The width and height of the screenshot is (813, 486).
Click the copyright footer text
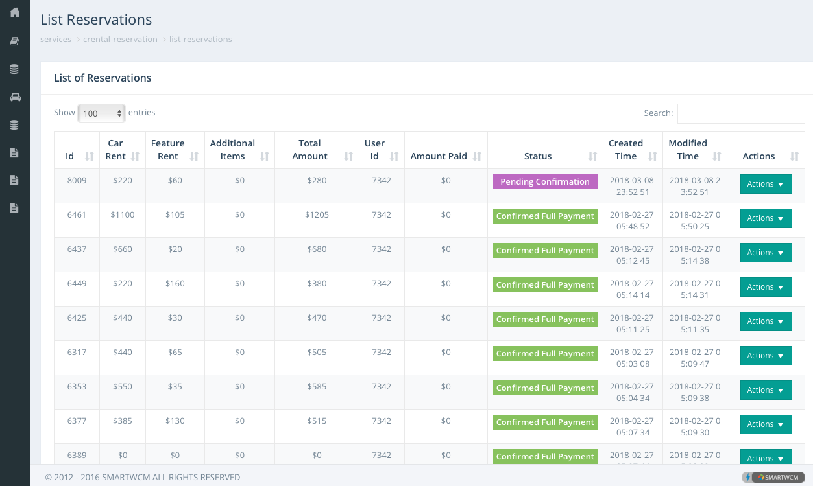142,478
